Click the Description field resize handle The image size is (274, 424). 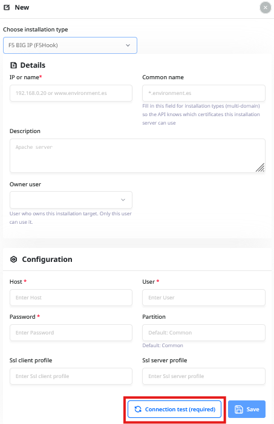click(x=260, y=168)
